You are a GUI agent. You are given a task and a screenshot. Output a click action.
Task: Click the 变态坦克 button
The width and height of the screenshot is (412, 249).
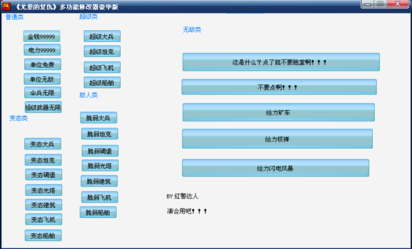(x=43, y=160)
